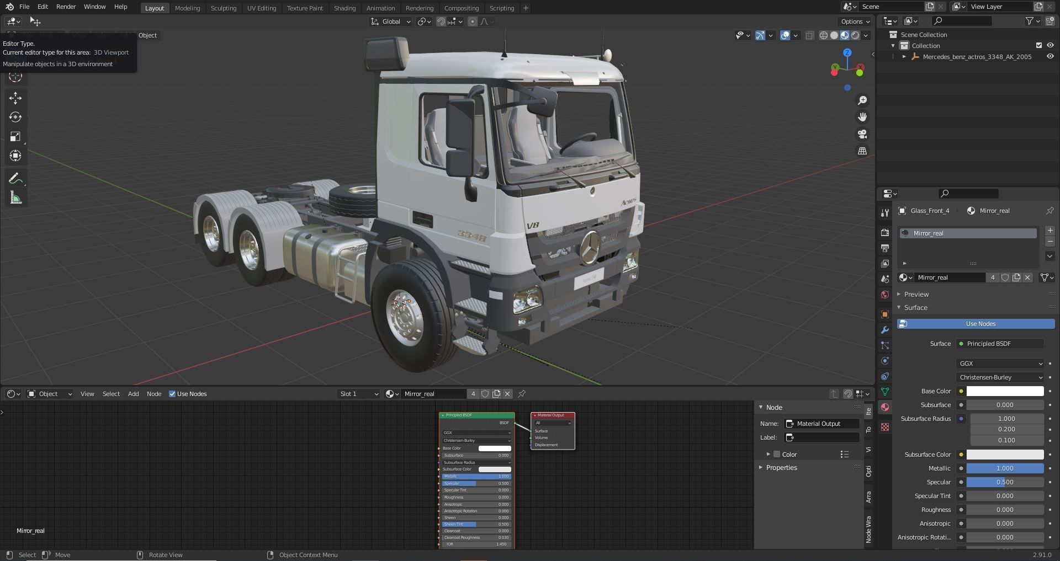This screenshot has width=1060, height=561.
Task: Click Base Color white swatch in properties
Action: [x=1005, y=391]
